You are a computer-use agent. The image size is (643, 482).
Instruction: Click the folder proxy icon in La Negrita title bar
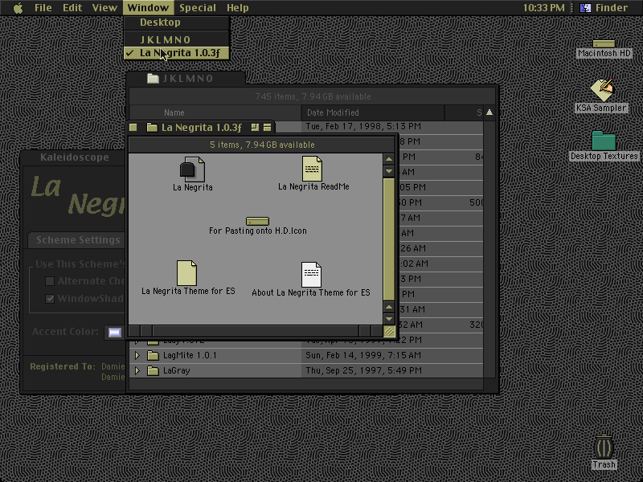152,128
